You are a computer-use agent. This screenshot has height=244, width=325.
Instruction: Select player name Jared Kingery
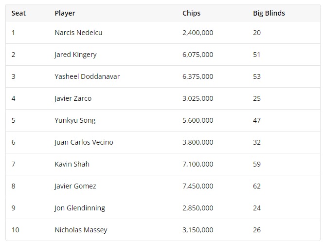pos(75,55)
